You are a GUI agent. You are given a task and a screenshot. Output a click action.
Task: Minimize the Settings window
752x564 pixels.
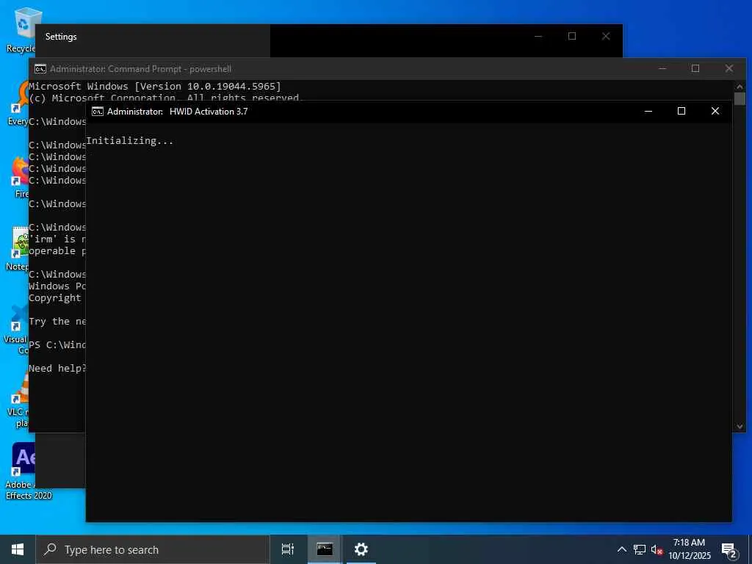(538, 37)
